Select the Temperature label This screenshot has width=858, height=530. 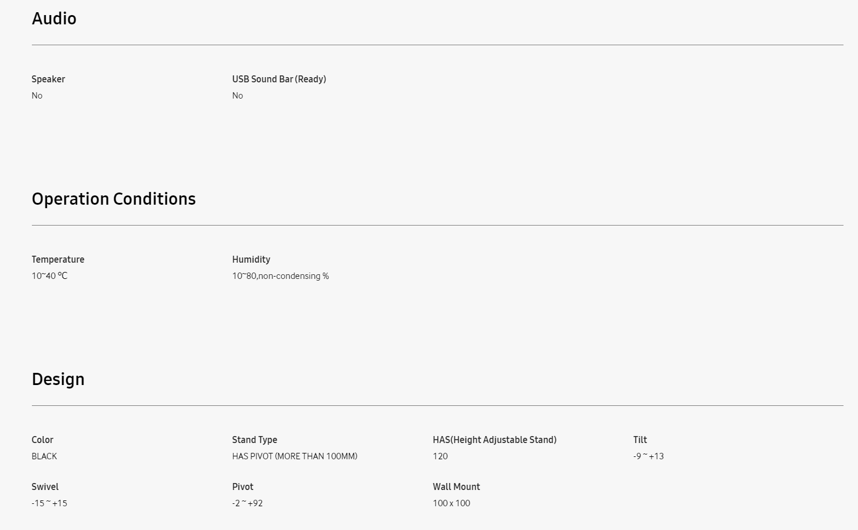(x=58, y=260)
